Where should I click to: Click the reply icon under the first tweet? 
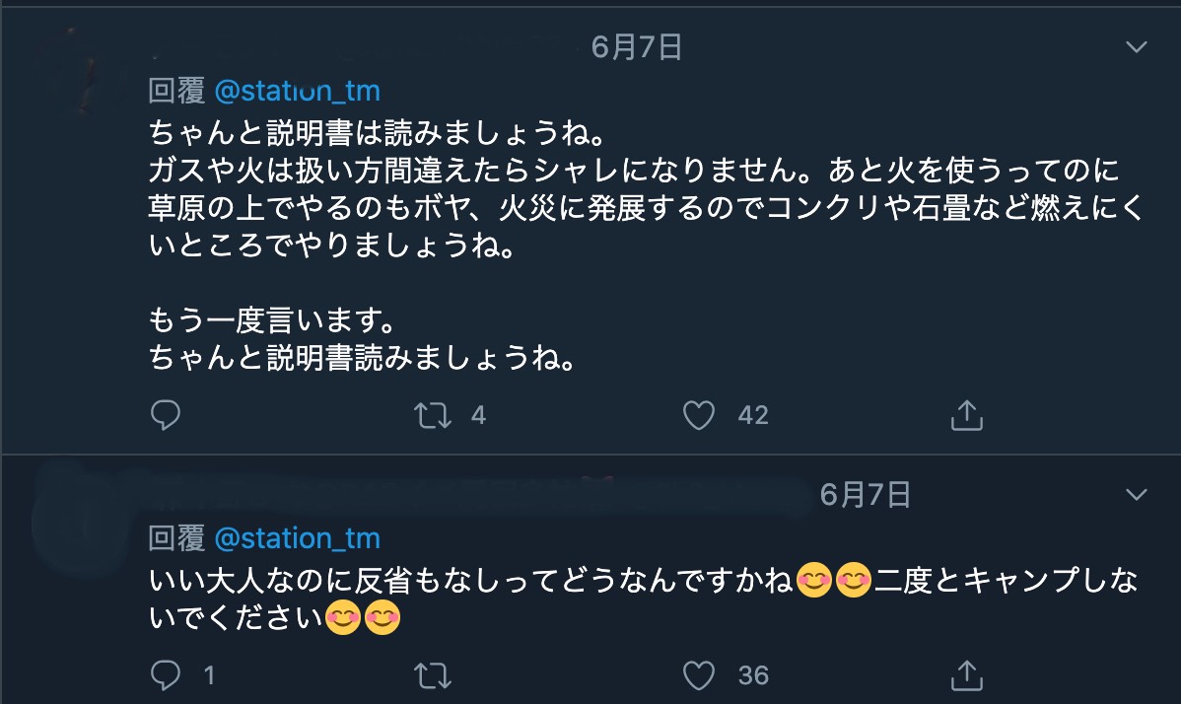click(x=166, y=415)
